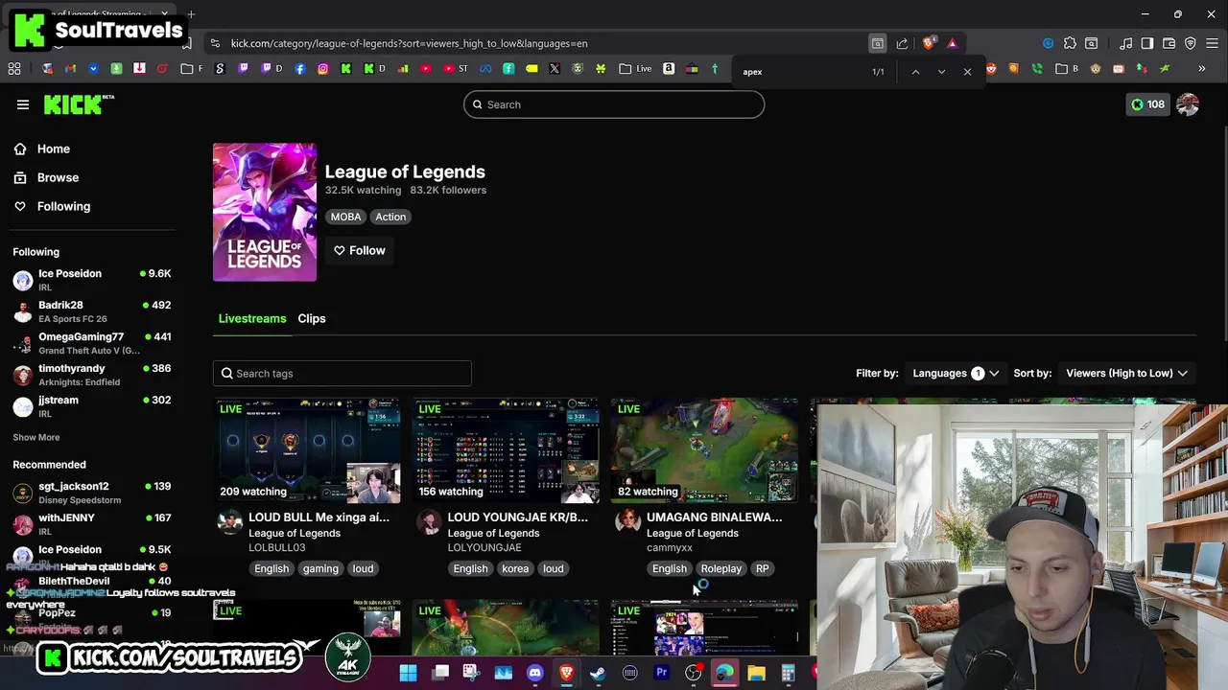Click the RP tag
1228x690 pixels.
pyautogui.click(x=762, y=568)
